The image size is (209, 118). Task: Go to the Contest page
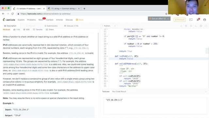50,20
